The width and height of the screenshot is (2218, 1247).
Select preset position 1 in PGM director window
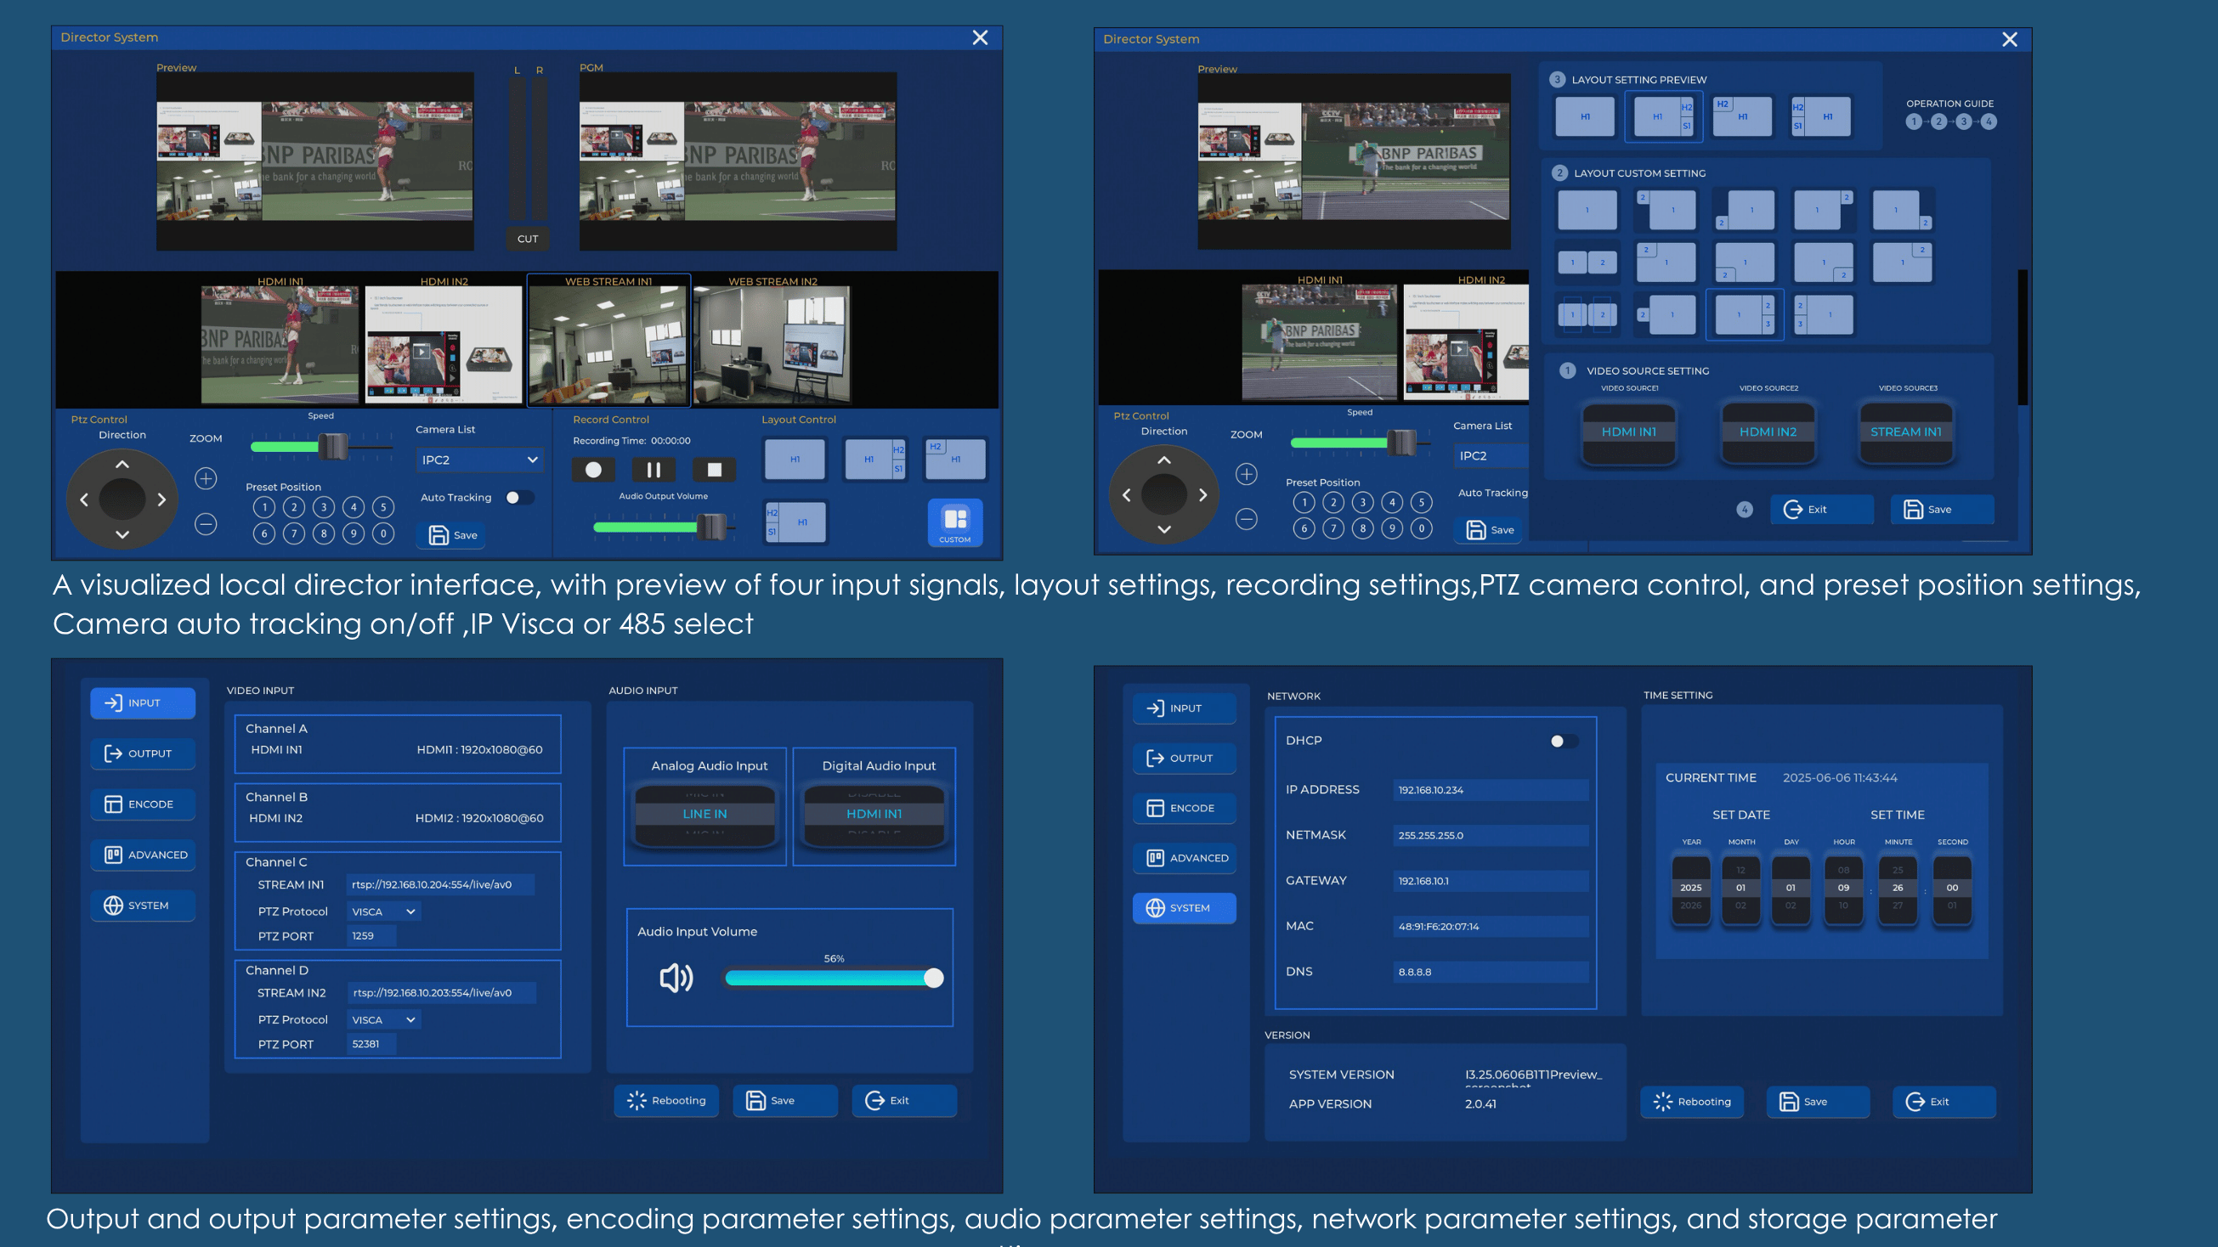(x=264, y=507)
